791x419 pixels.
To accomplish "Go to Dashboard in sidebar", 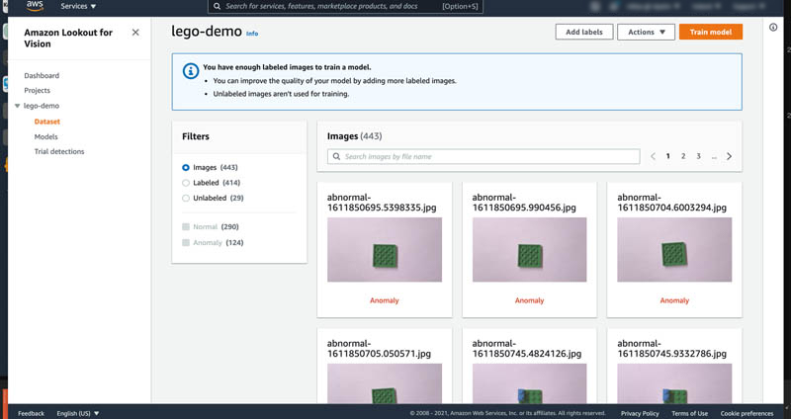I will pyautogui.click(x=42, y=76).
